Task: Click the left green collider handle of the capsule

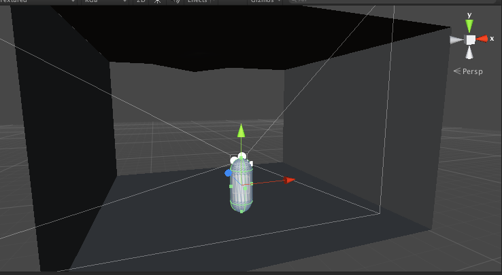Action: click(x=231, y=187)
